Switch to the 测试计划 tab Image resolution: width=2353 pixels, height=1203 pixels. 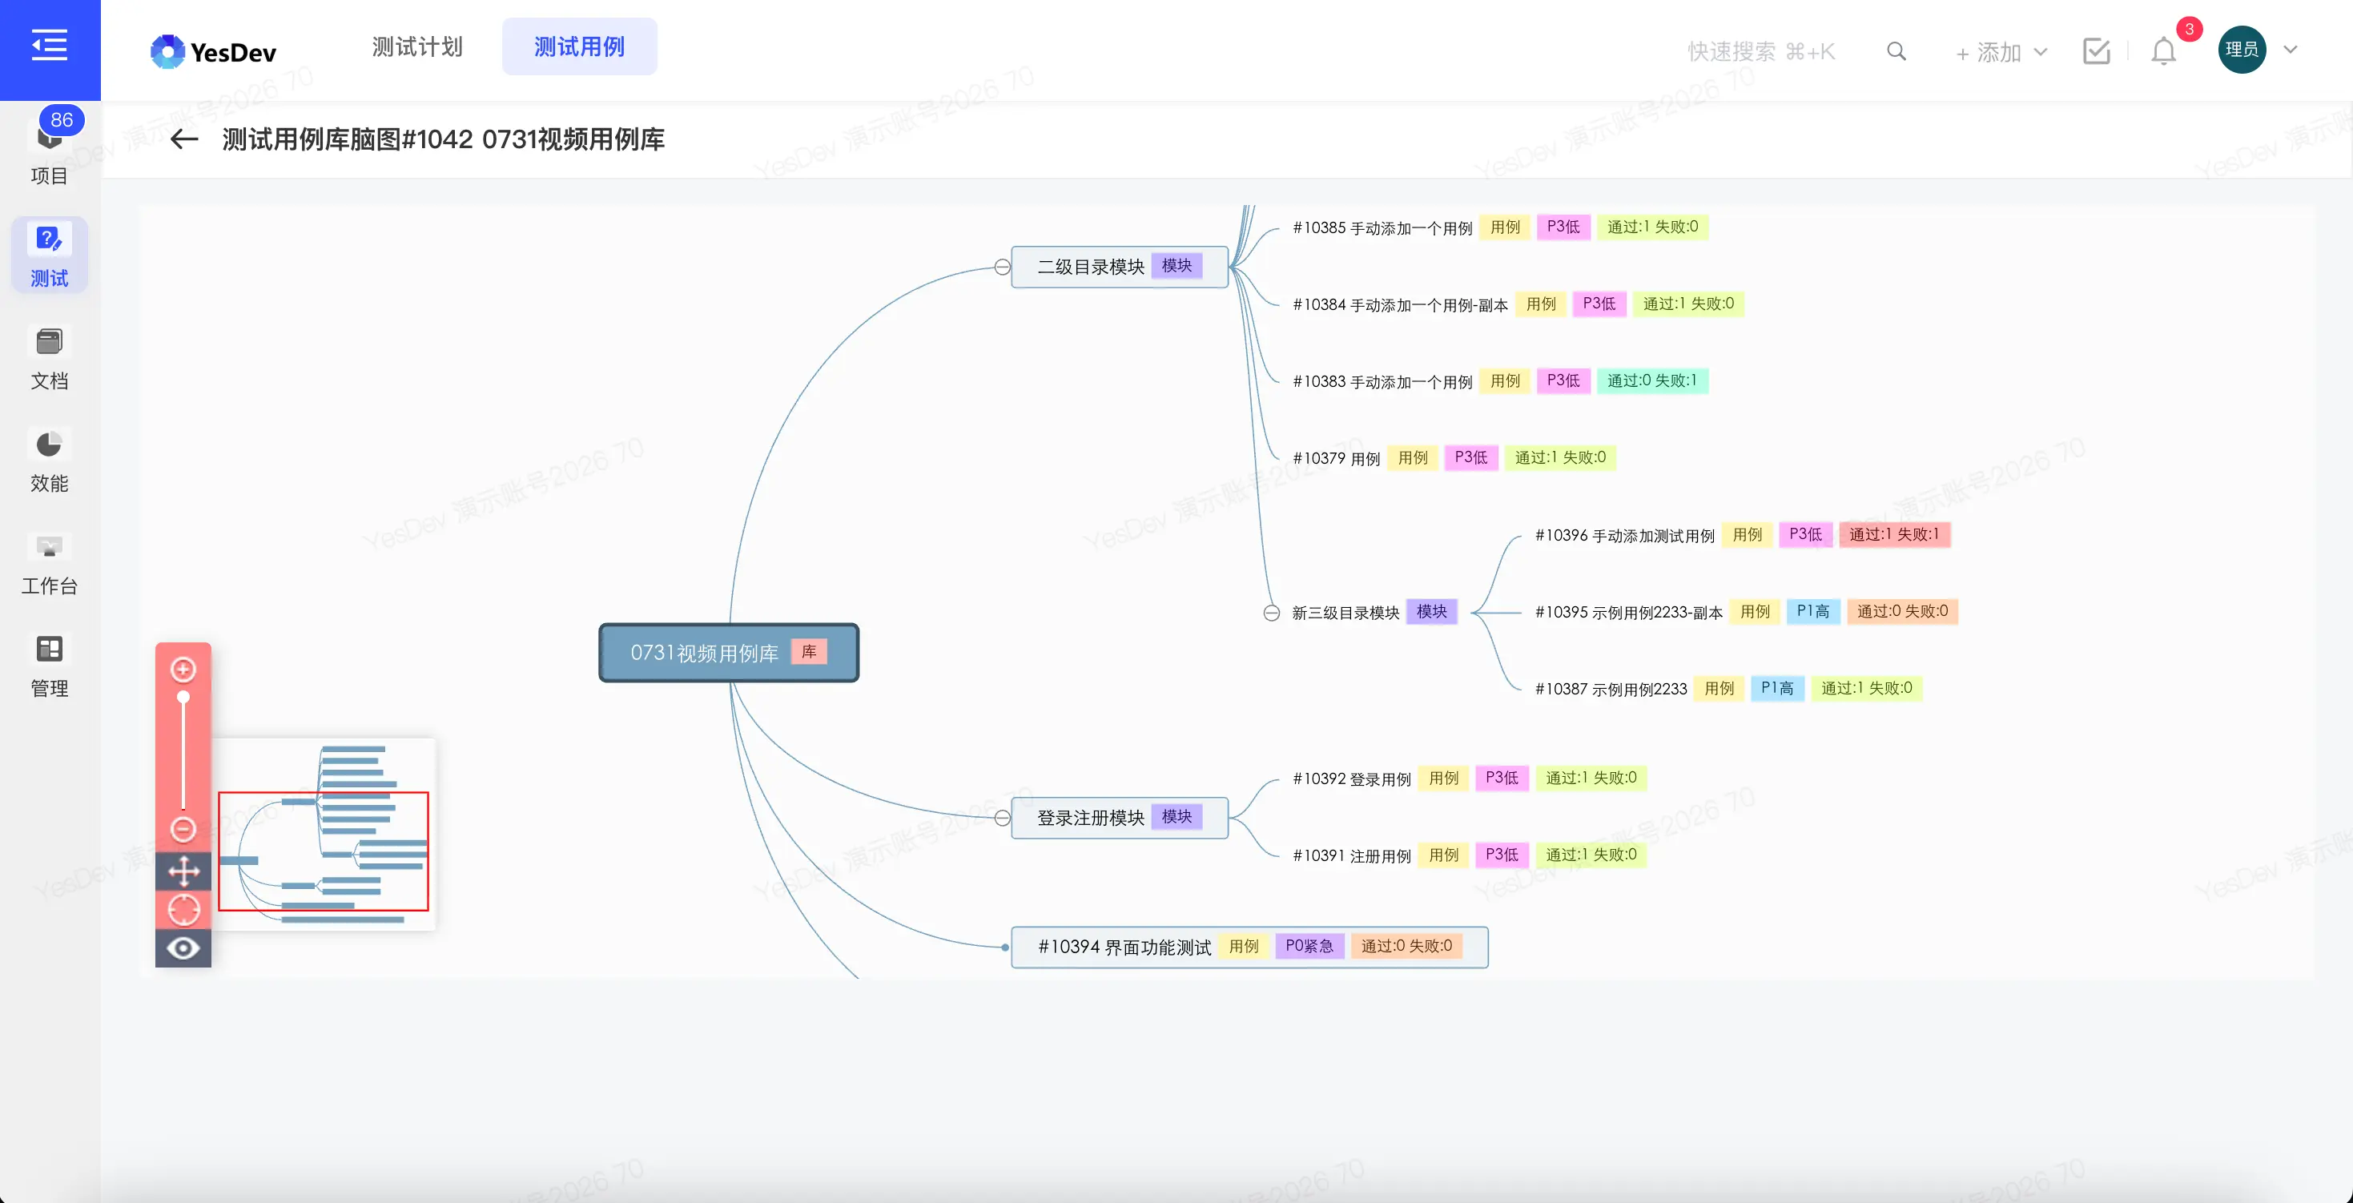pos(416,46)
